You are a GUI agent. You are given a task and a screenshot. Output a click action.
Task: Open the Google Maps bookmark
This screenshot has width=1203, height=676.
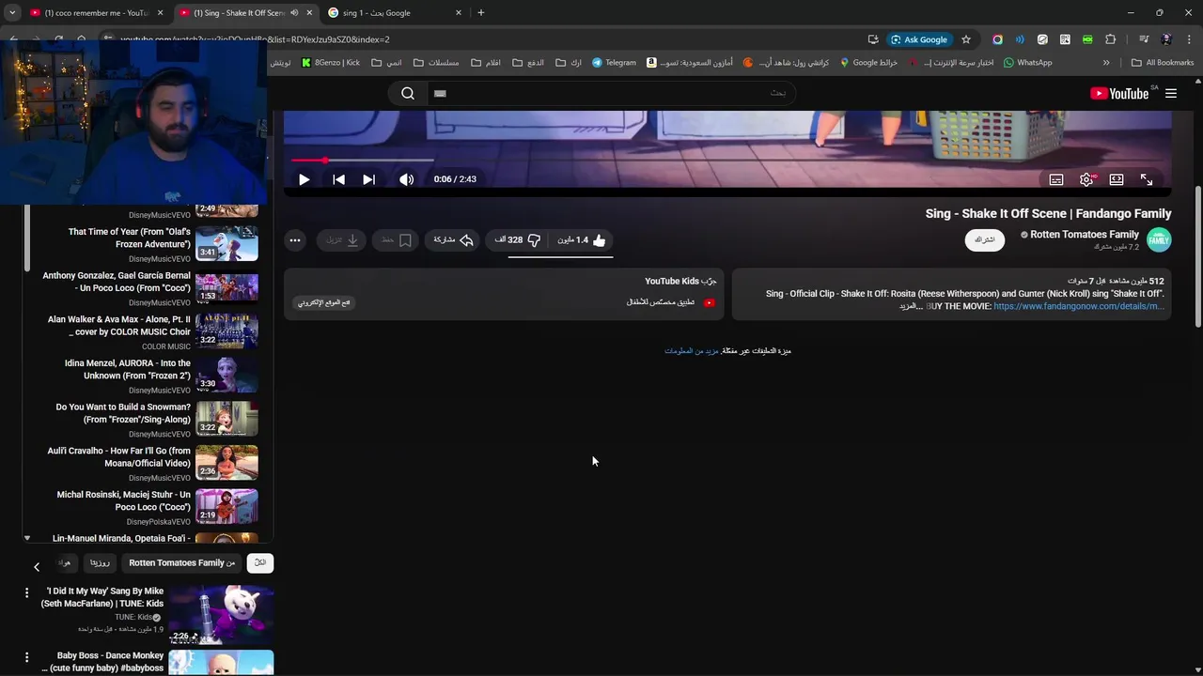point(868,63)
